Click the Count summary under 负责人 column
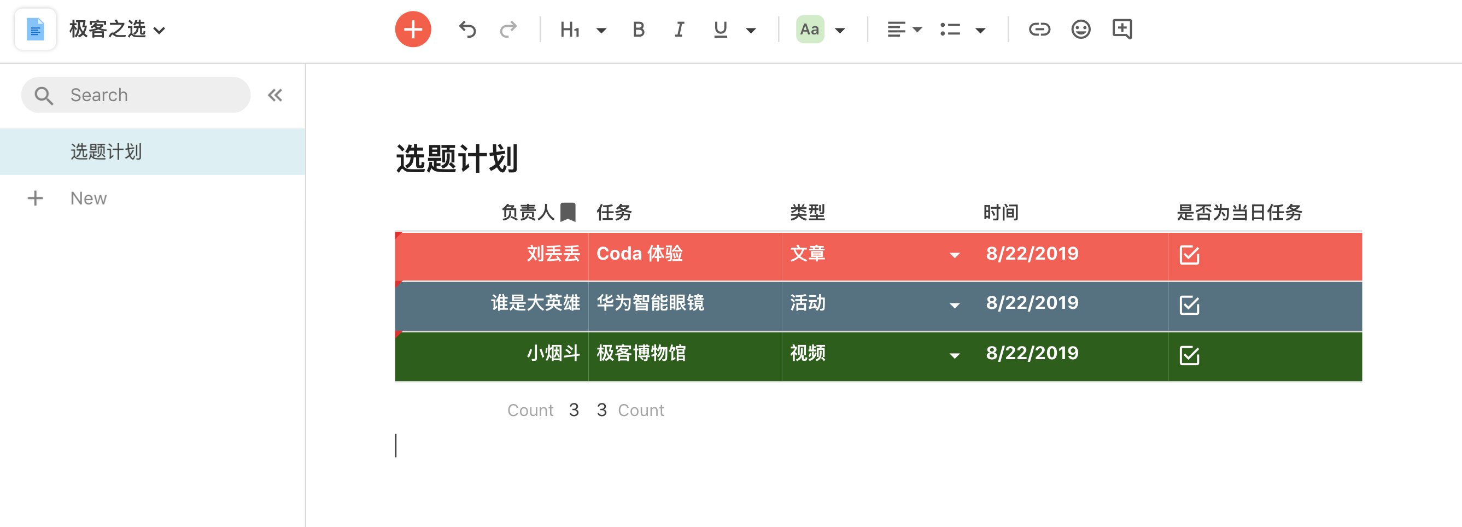The width and height of the screenshot is (1462, 527). click(543, 409)
